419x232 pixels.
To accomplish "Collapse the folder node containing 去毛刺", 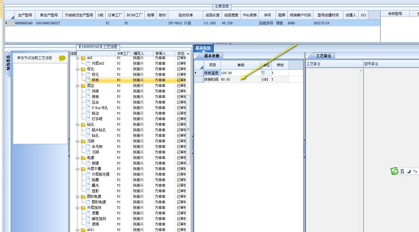I will pos(78,141).
